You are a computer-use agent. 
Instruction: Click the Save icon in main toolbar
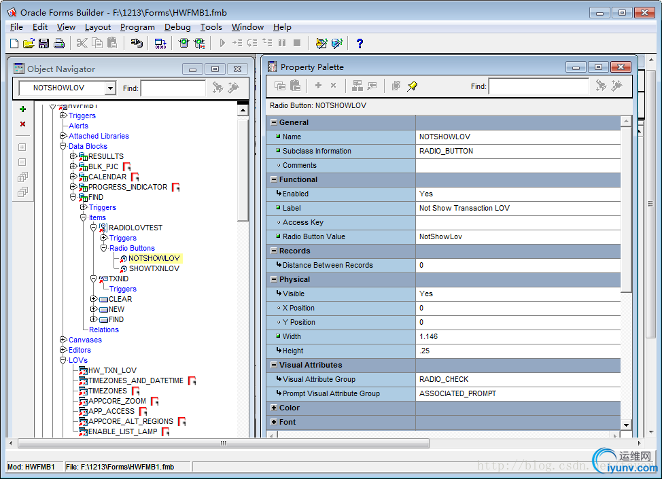coord(43,43)
